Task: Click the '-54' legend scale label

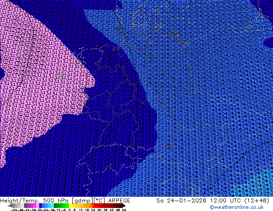Action: pyautogui.click(x=14, y=210)
